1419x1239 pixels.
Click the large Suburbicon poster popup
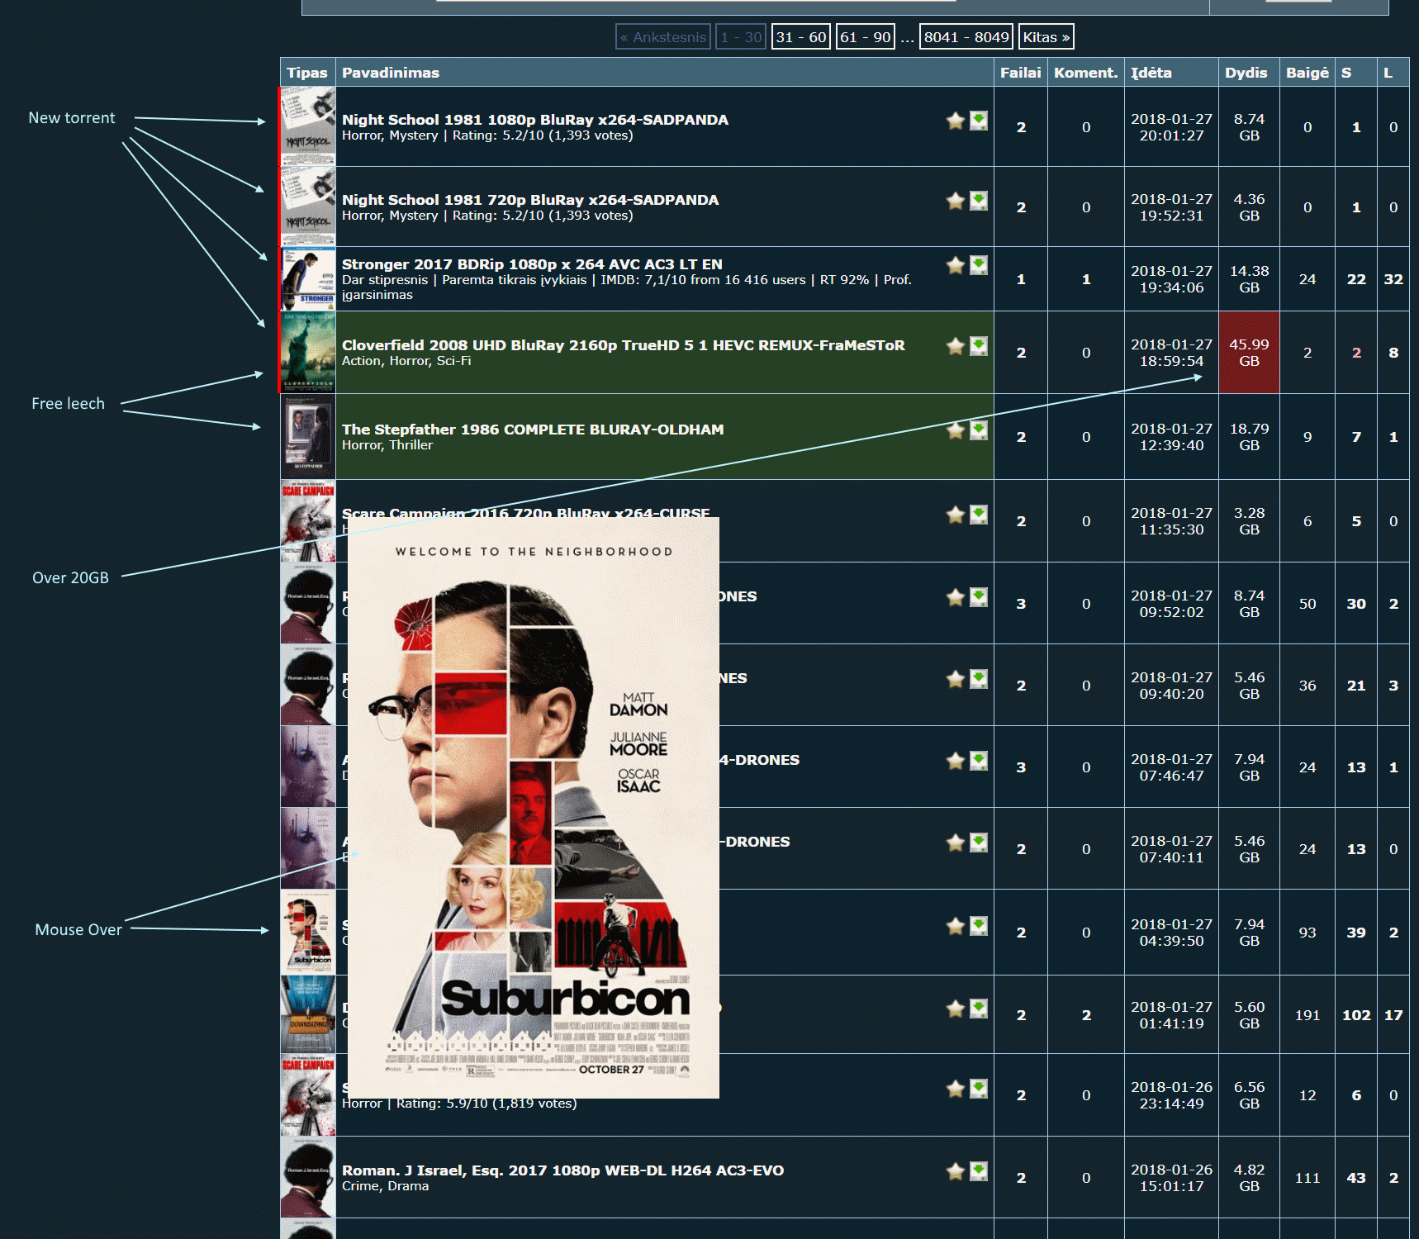click(x=534, y=808)
